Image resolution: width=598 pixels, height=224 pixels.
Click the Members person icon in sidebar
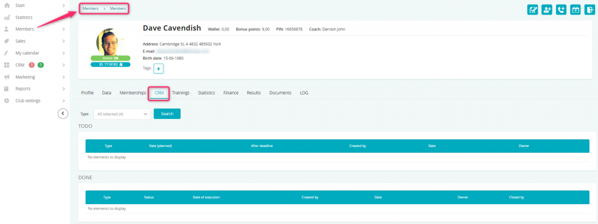pos(6,29)
